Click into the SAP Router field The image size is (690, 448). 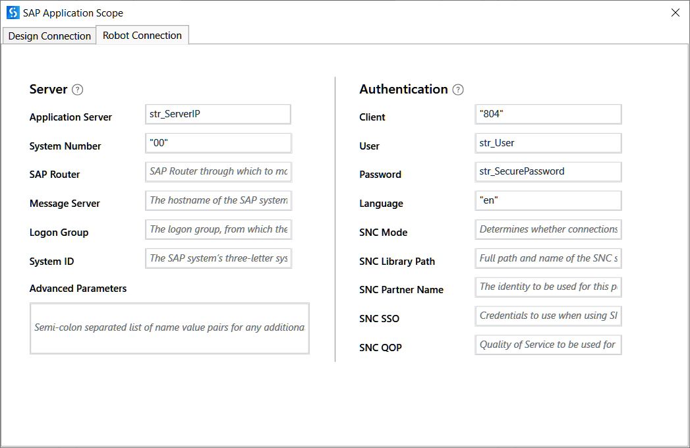click(x=218, y=172)
